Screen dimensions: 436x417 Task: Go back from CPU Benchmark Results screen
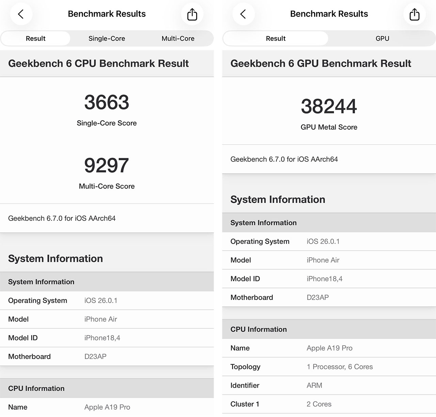pyautogui.click(x=21, y=14)
